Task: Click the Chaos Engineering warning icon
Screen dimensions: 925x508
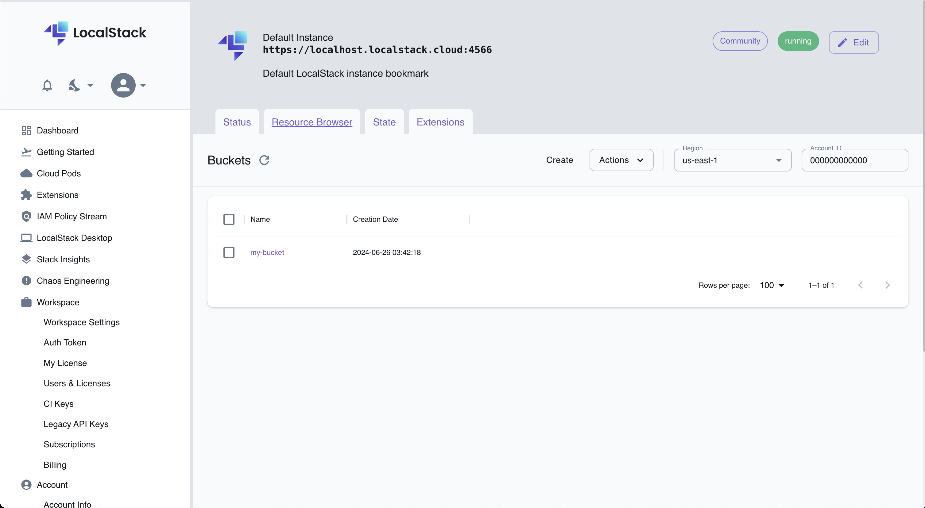Action: [25, 280]
